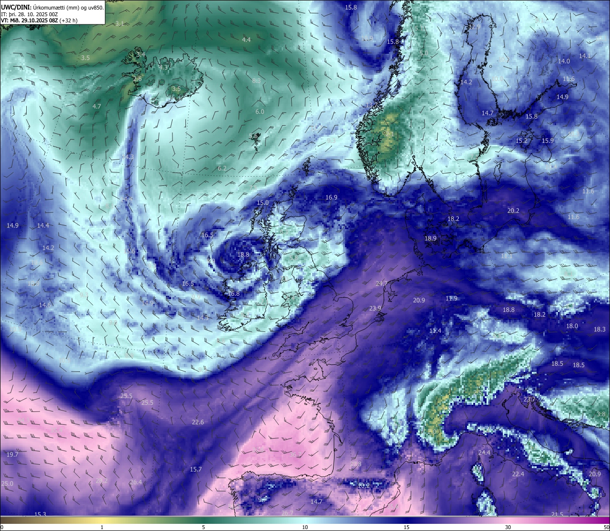Screen dimensions: 610x531
Task: Click the 15.7 value label
Action: point(196,469)
